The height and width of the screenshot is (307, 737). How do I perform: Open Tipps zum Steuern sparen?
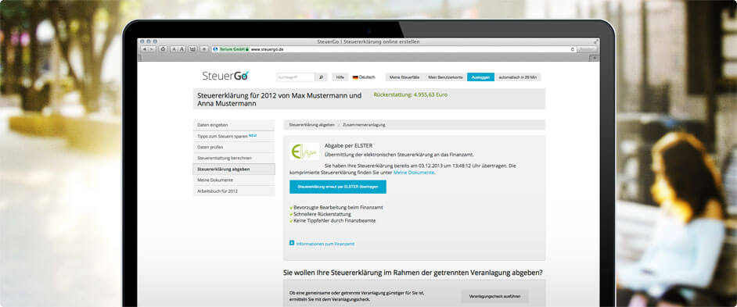[x=234, y=136]
